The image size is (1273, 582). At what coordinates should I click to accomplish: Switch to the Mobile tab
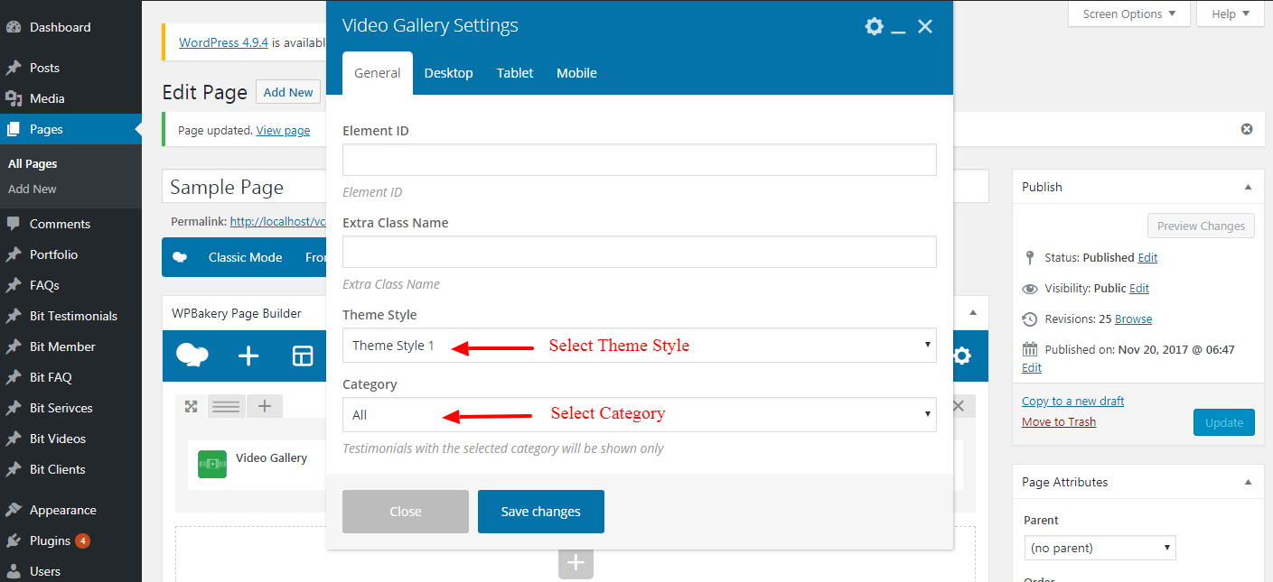pyautogui.click(x=576, y=73)
